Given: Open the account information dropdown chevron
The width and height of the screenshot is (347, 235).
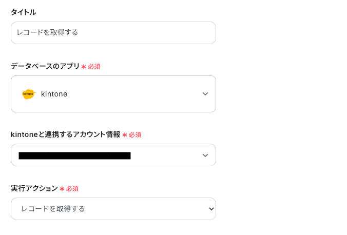Looking at the screenshot, I should 205,155.
